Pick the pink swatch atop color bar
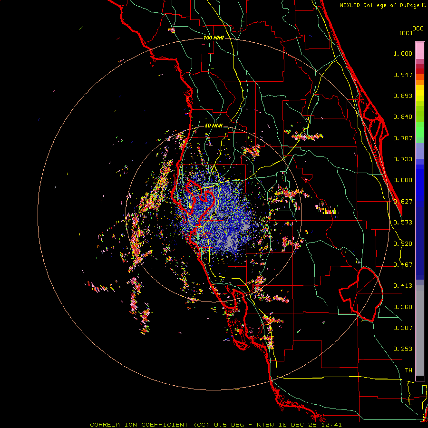Screen dimensions: 428x428 (420, 49)
